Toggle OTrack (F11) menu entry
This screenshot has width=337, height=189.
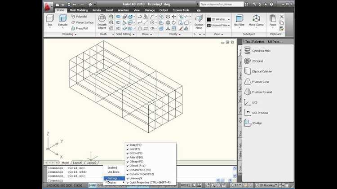coord(151,166)
